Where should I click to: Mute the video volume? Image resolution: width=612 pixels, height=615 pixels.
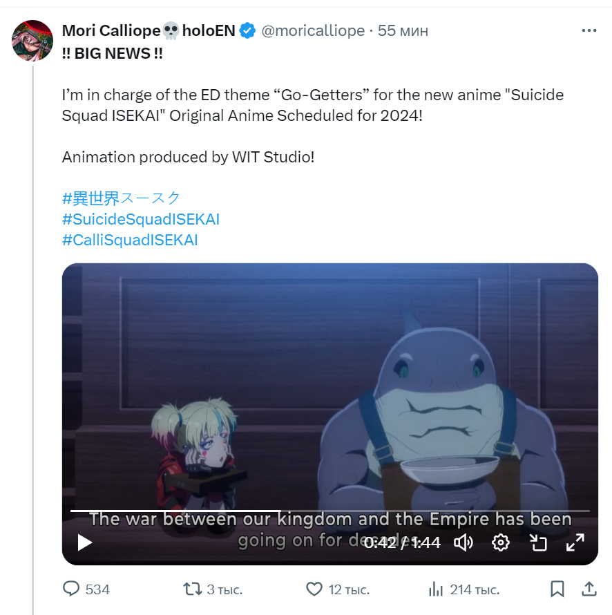coord(463,542)
